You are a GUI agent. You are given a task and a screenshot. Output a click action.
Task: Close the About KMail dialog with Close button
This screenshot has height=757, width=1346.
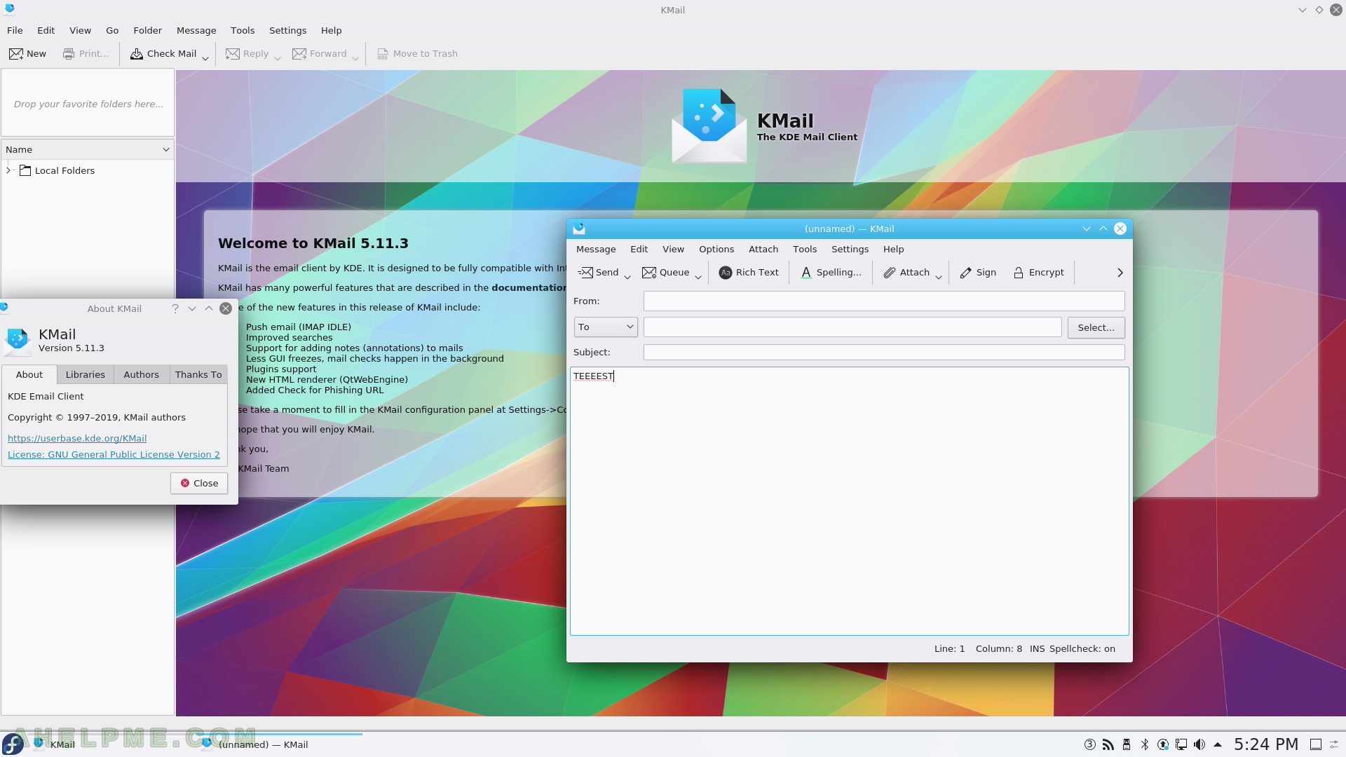pos(199,484)
